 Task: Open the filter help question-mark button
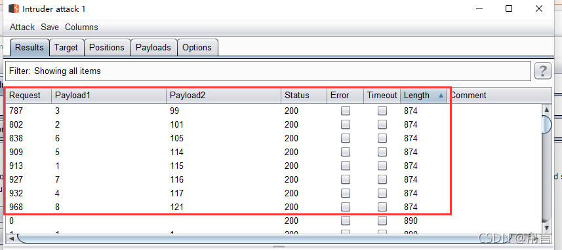click(x=542, y=71)
